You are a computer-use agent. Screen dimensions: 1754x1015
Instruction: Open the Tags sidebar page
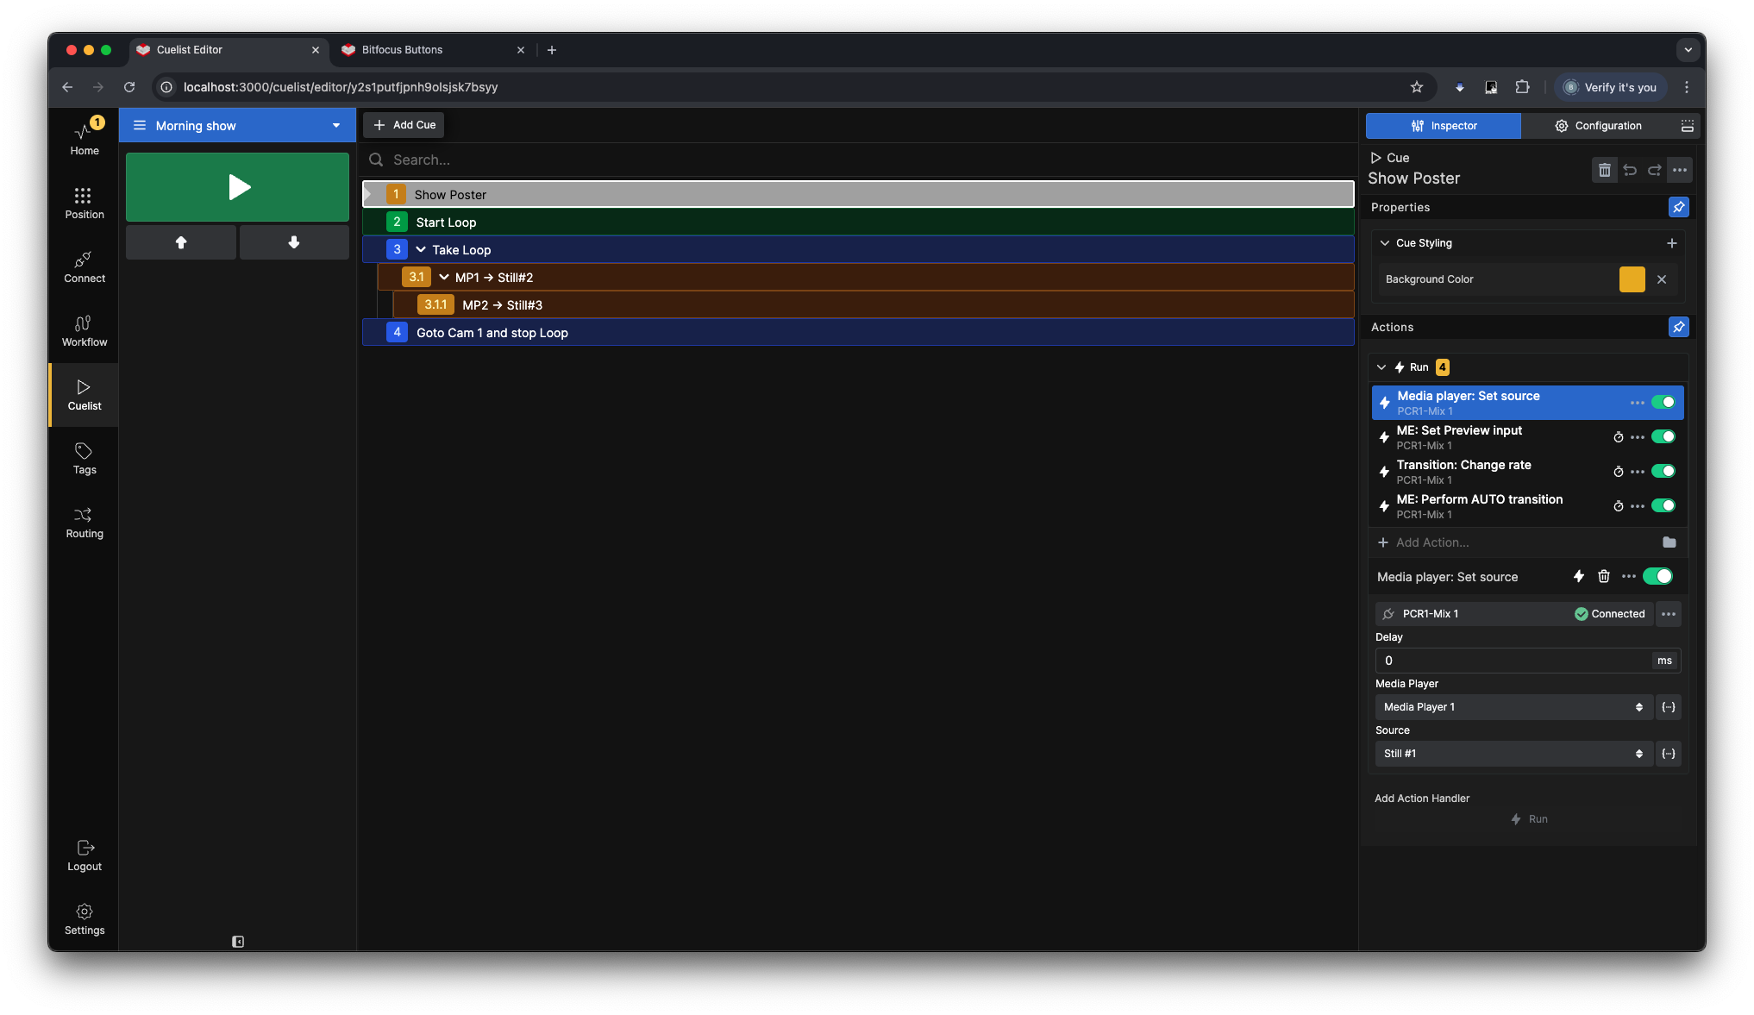[84, 458]
